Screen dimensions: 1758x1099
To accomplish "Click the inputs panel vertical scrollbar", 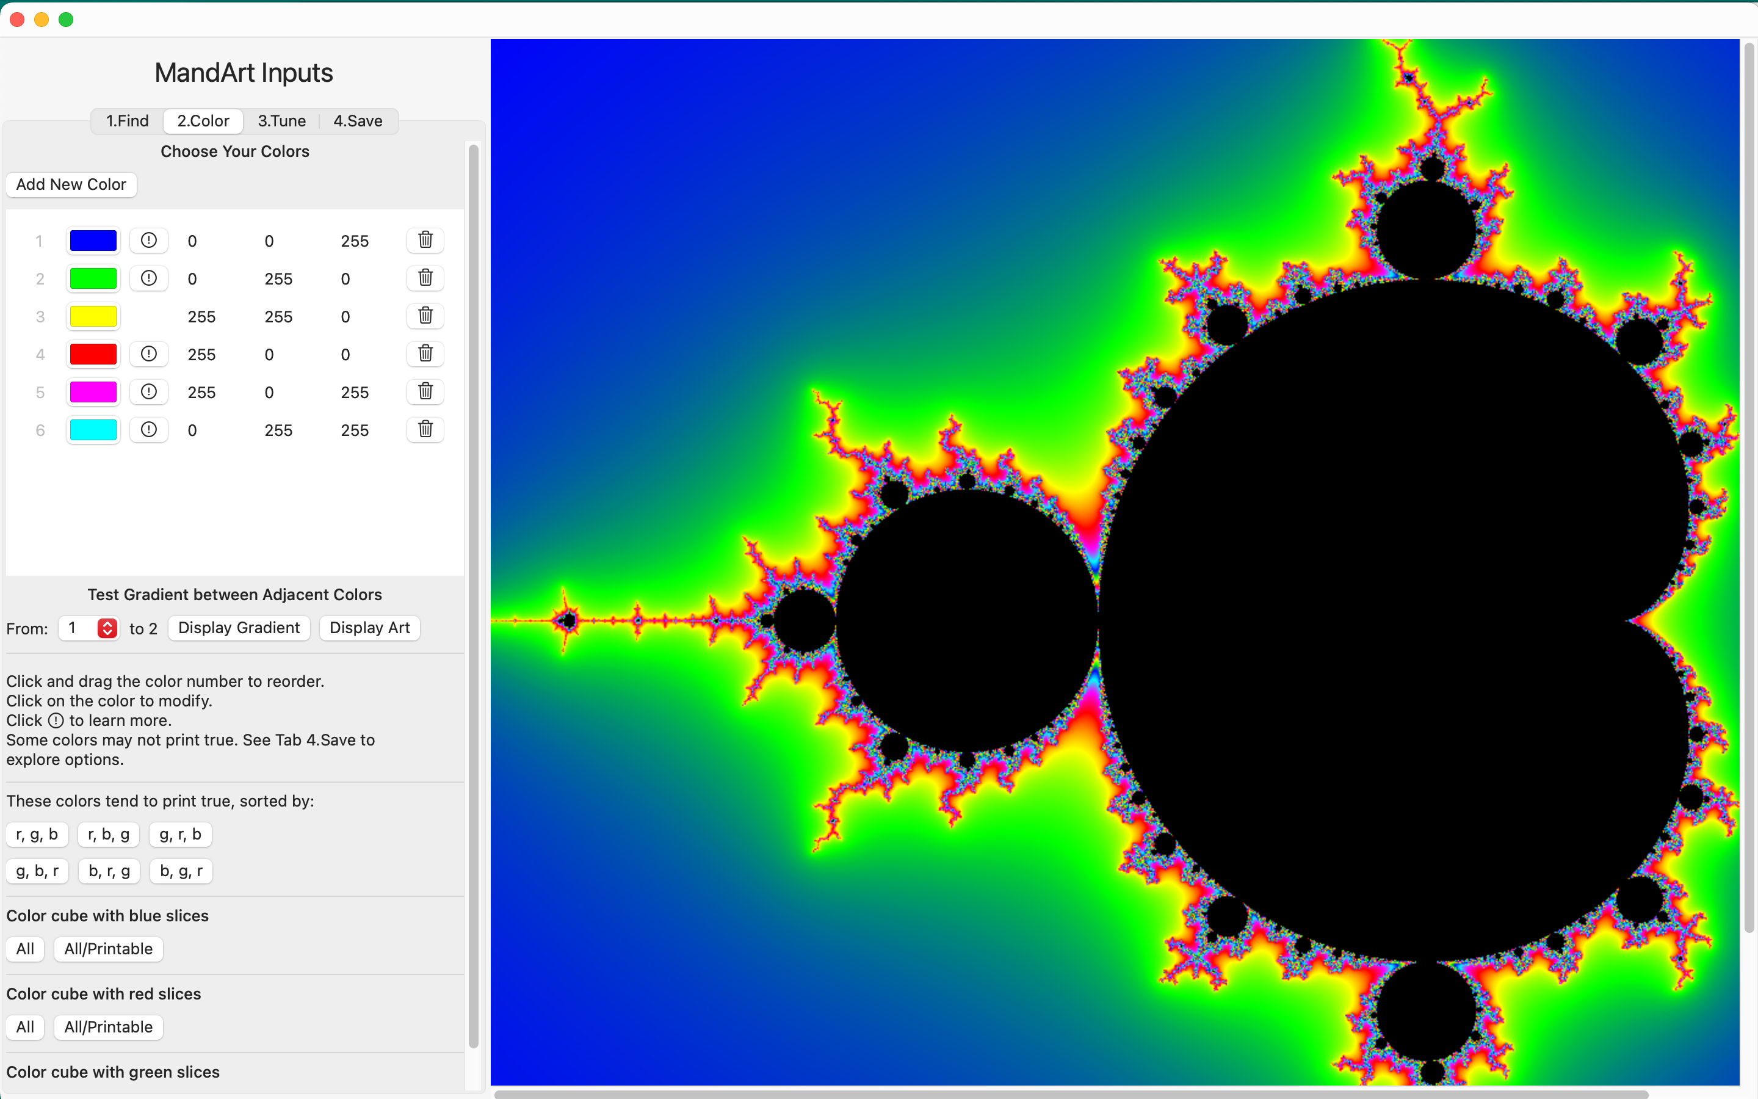I will (474, 596).
